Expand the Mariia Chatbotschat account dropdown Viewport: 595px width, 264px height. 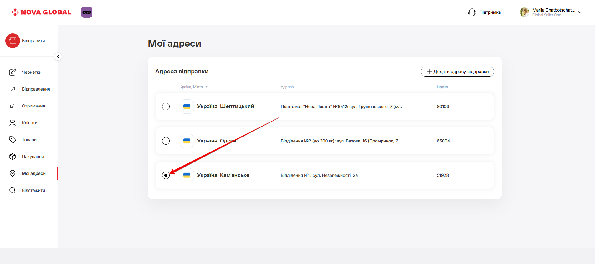click(580, 12)
